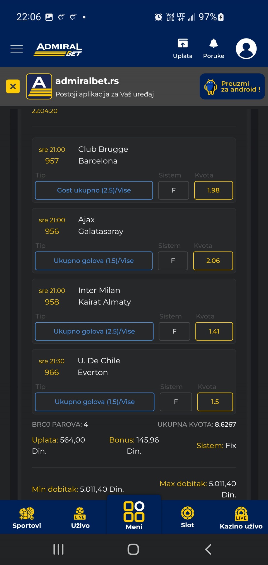Viewport: 268px width, 565px height.
Task: Open the hamburger menu
Action: pyautogui.click(x=16, y=49)
